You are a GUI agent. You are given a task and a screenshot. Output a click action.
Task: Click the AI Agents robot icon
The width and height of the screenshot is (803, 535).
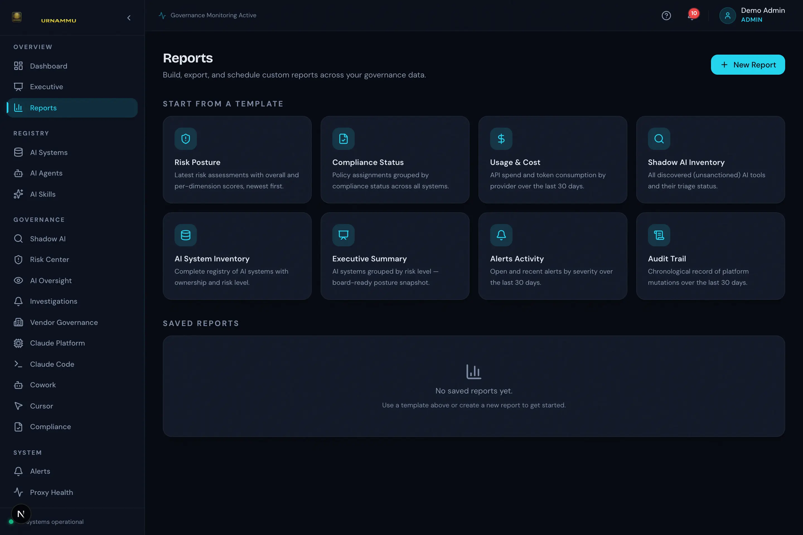[x=18, y=173]
